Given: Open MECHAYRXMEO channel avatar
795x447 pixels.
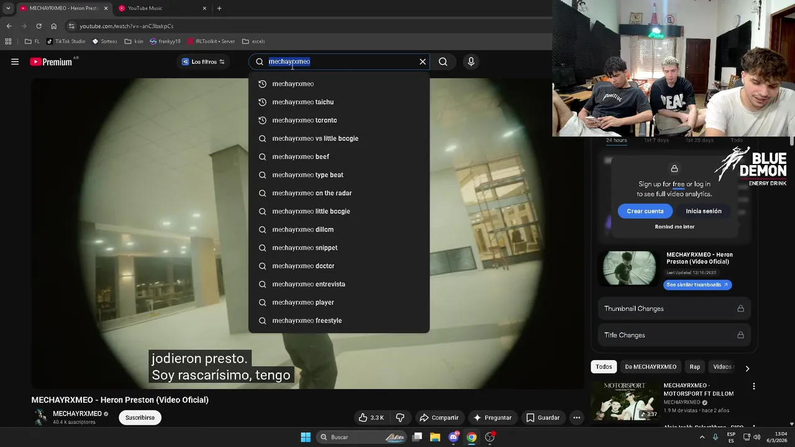Looking at the screenshot, I should 40,417.
